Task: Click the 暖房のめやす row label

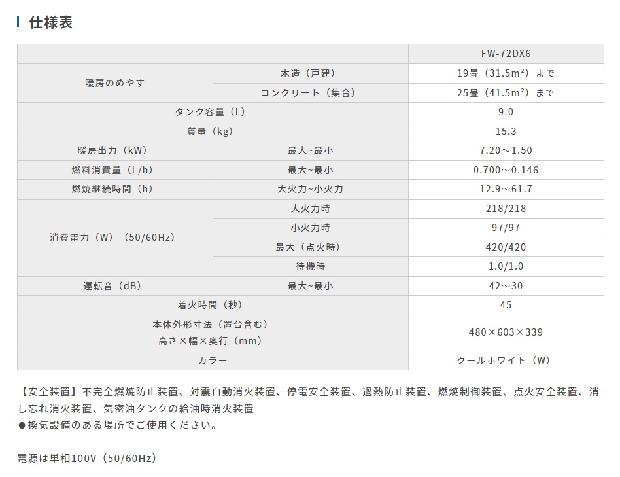Action: pyautogui.click(x=115, y=83)
